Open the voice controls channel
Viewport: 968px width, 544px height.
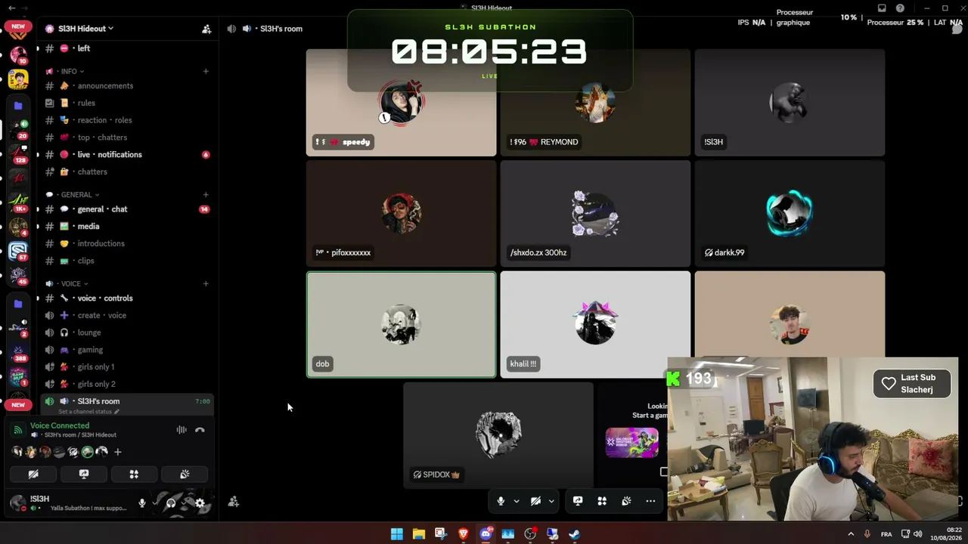tap(127, 298)
